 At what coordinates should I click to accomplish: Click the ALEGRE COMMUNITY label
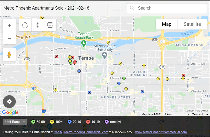[140, 73]
